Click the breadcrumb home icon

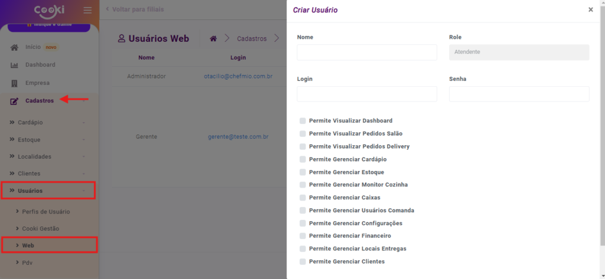(213, 38)
